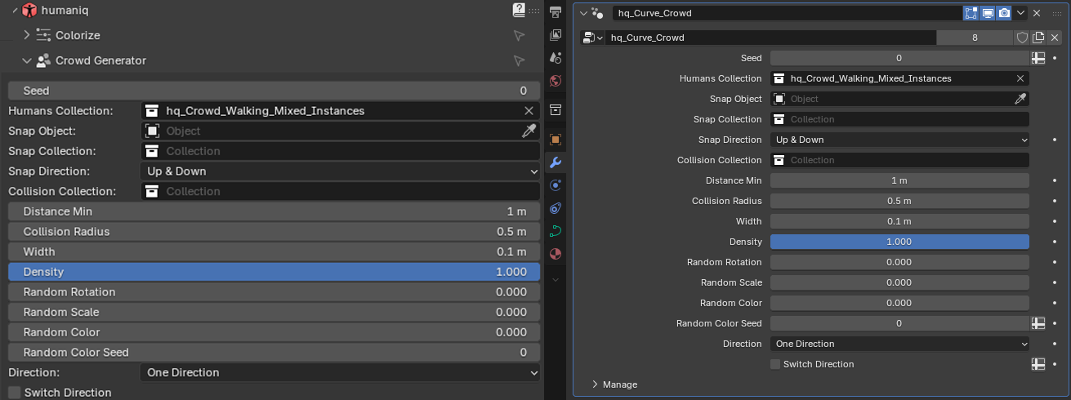Pick Snap Object with eyedropper in modifier panel
The height and width of the screenshot is (400, 1071).
(x=1020, y=99)
